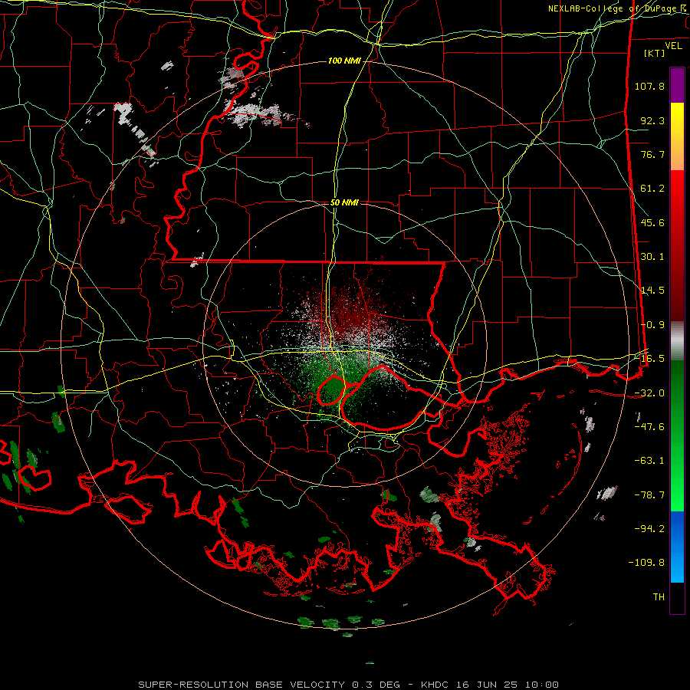Click the gray segment of the color bar
The image size is (690, 690).
click(x=677, y=341)
